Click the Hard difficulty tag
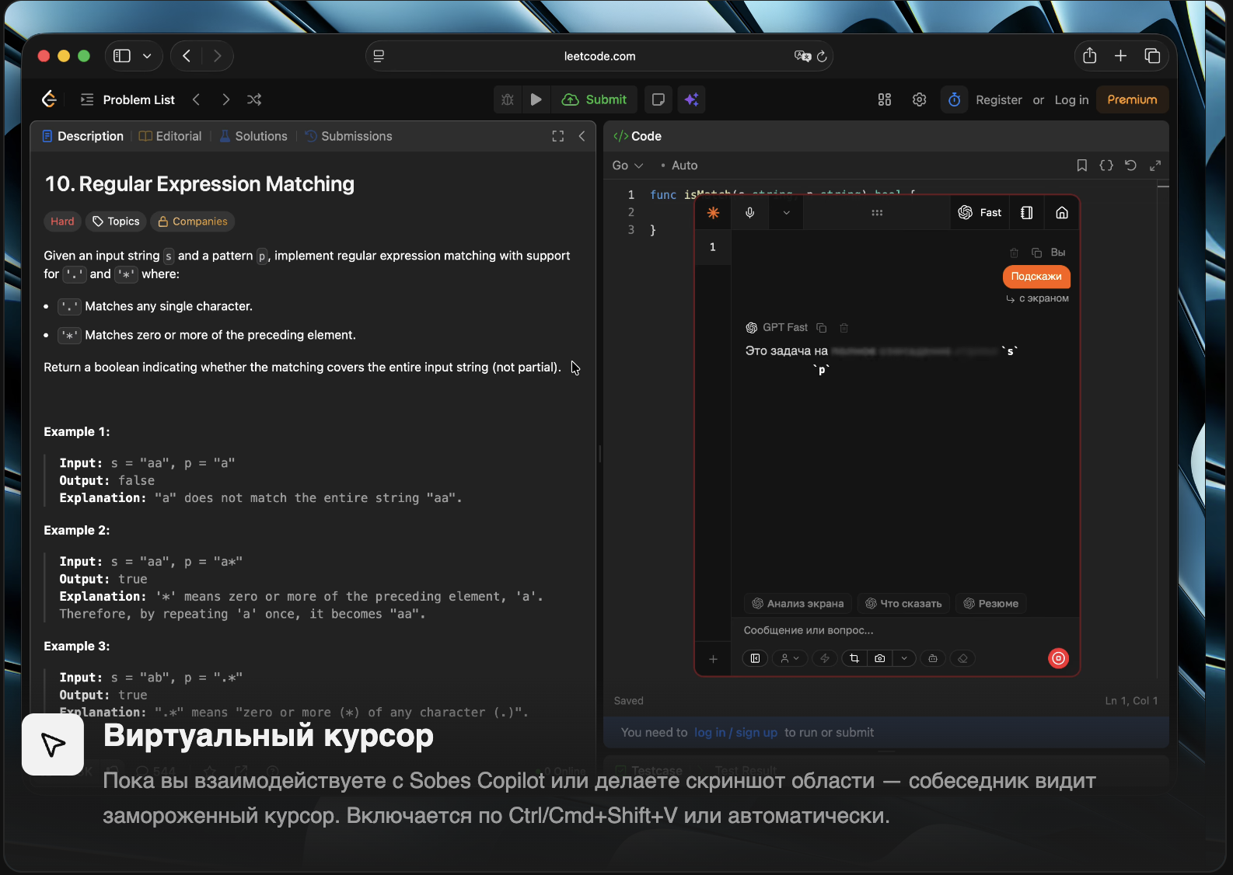The image size is (1233, 875). coord(62,221)
